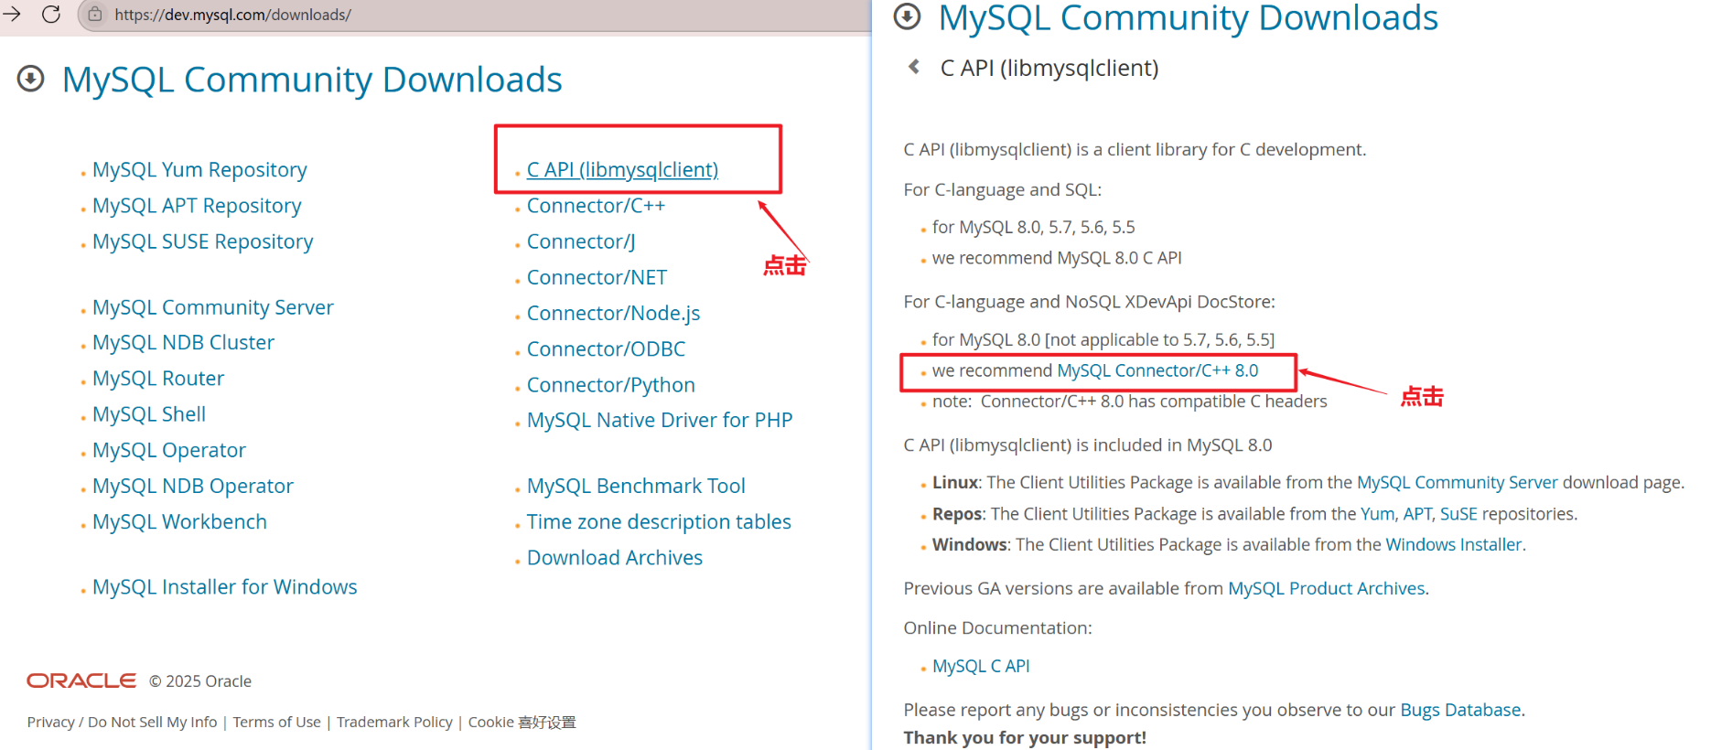Click 'for MySQL 8.0, 5.7, 5.6, 5.5' text

1033,227
